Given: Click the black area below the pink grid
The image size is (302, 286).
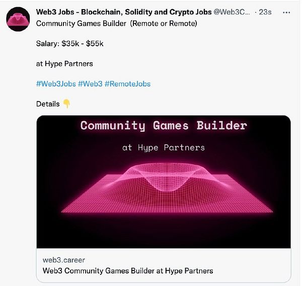Looking at the screenshot, I should tap(164, 231).
